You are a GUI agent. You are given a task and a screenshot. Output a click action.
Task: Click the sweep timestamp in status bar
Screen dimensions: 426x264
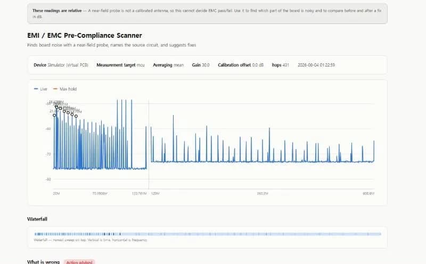pos(316,65)
